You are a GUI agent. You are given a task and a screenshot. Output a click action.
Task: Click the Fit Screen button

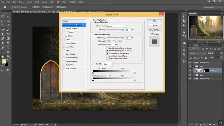(48, 7)
